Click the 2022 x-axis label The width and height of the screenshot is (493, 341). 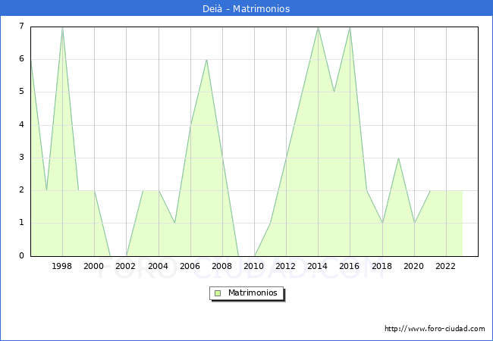[445, 266]
